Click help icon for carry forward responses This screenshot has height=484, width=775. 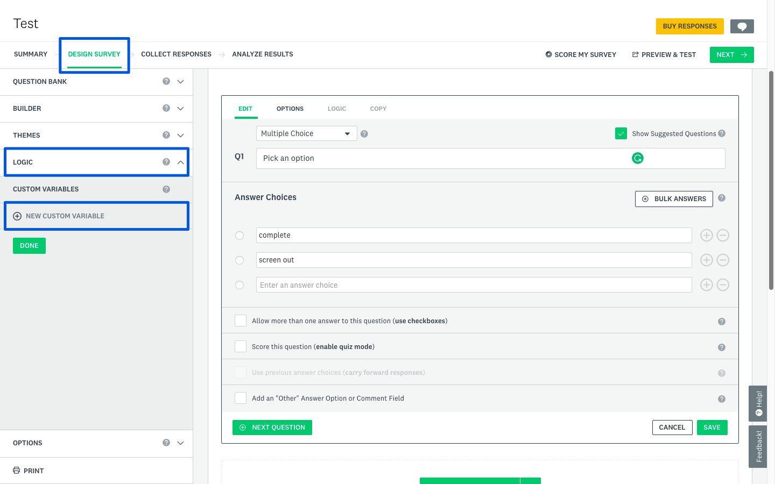pyautogui.click(x=722, y=373)
